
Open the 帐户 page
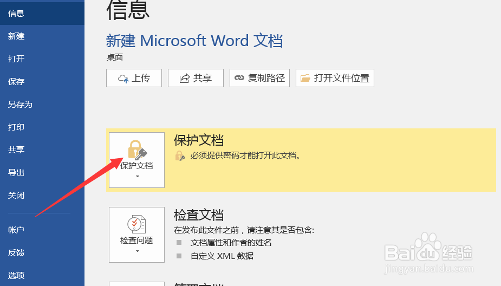pyautogui.click(x=42, y=230)
